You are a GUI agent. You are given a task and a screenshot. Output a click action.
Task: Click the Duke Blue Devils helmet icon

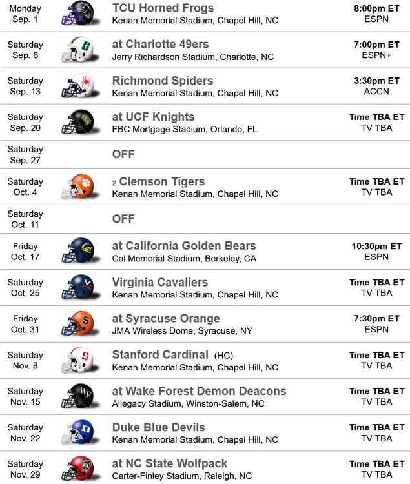(77, 432)
